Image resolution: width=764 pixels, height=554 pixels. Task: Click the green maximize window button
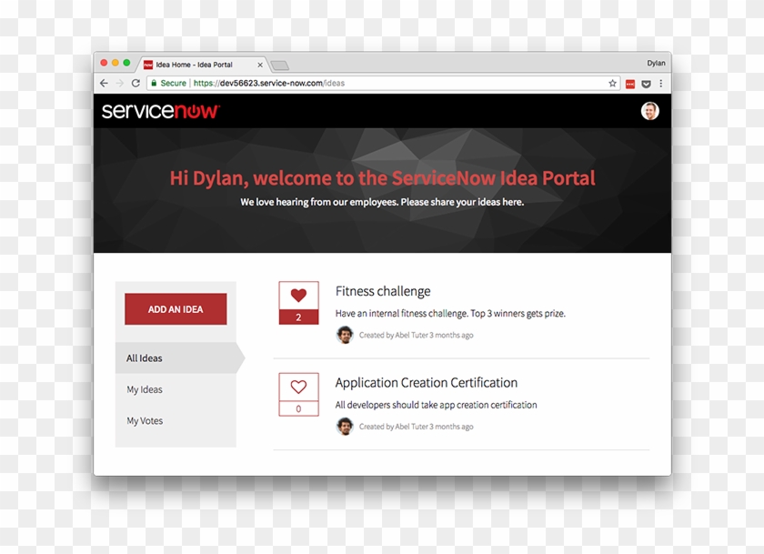[x=126, y=63]
